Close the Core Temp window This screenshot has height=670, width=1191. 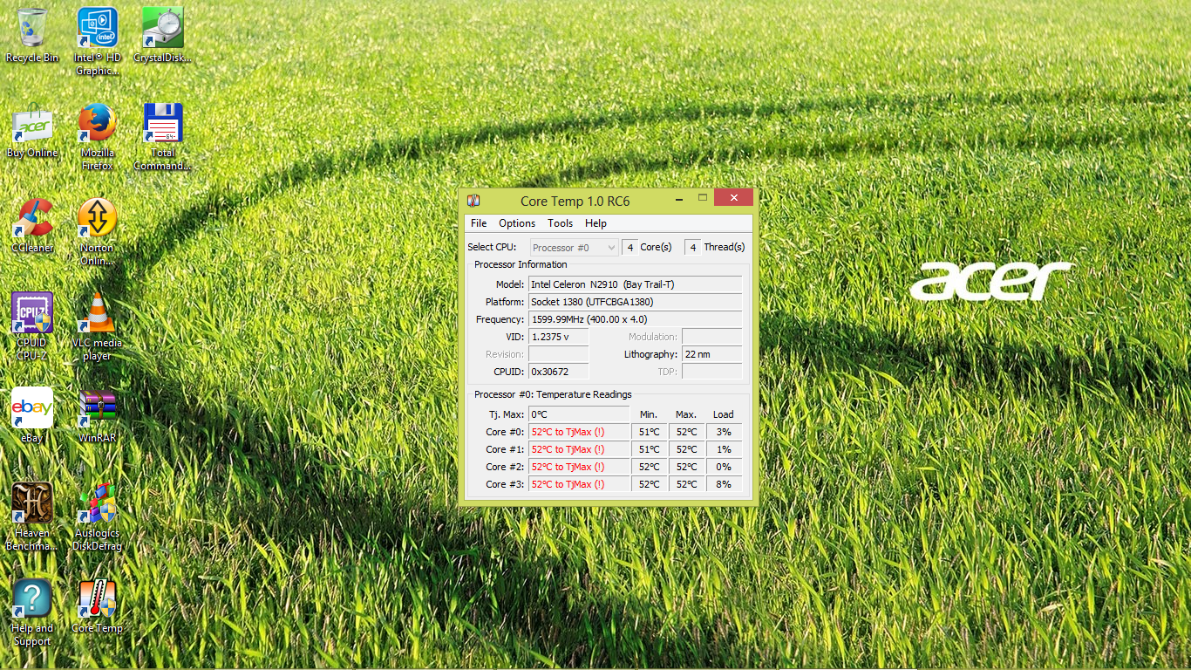(x=732, y=198)
